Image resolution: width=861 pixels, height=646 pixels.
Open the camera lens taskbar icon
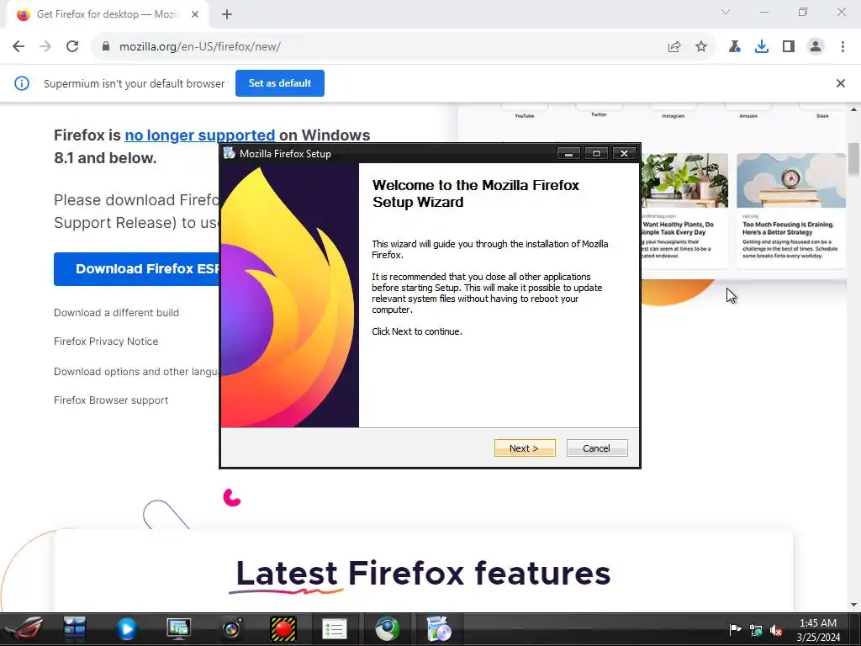[232, 629]
